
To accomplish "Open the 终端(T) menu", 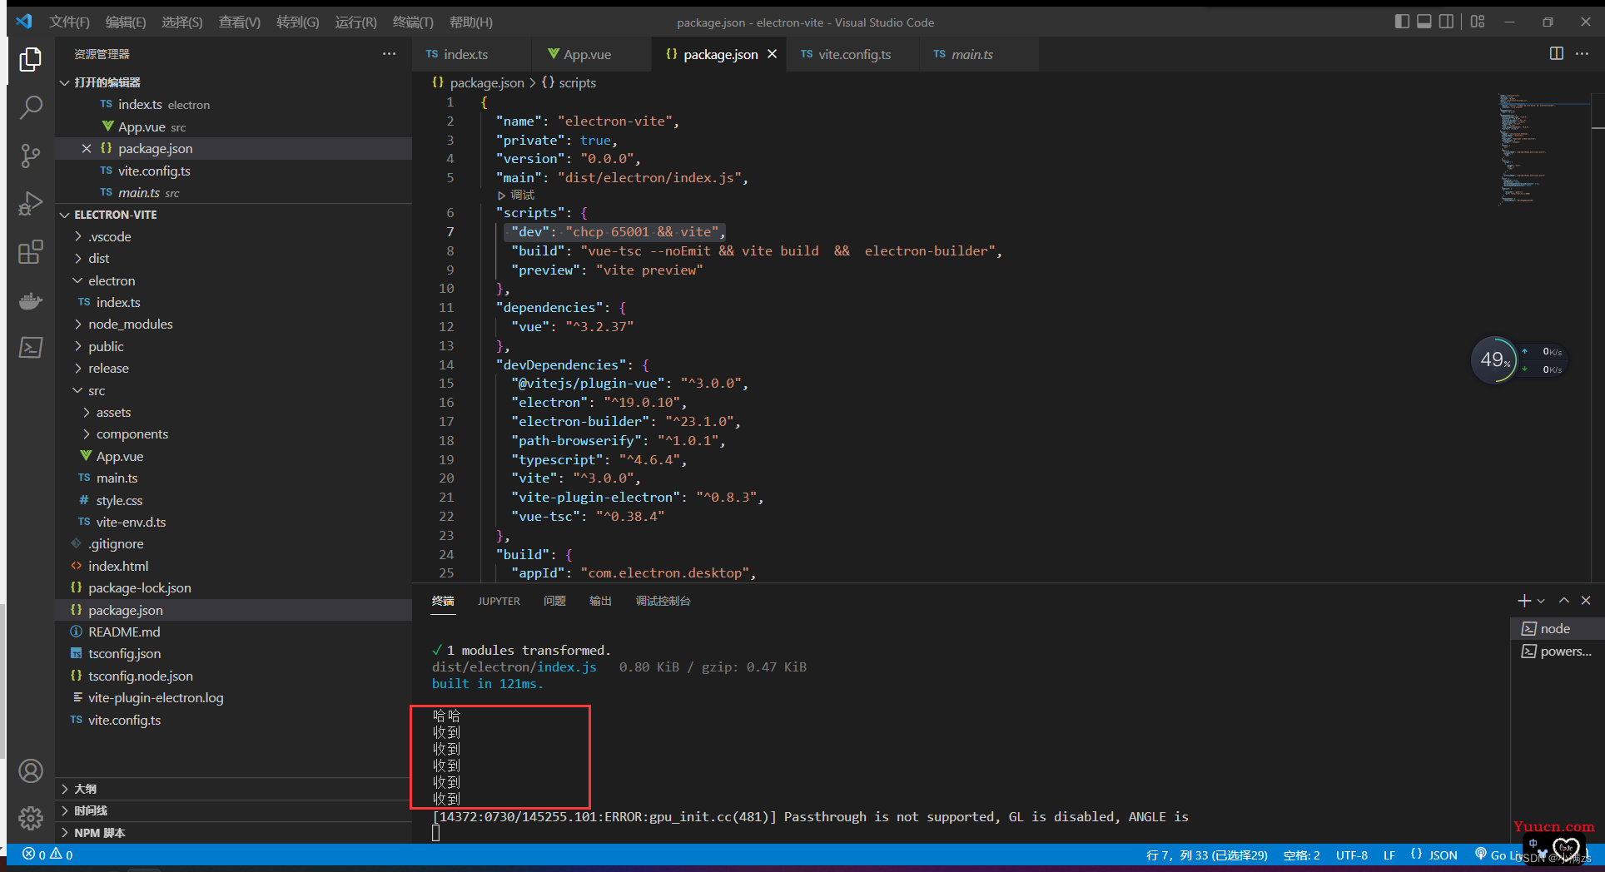I will click(413, 22).
